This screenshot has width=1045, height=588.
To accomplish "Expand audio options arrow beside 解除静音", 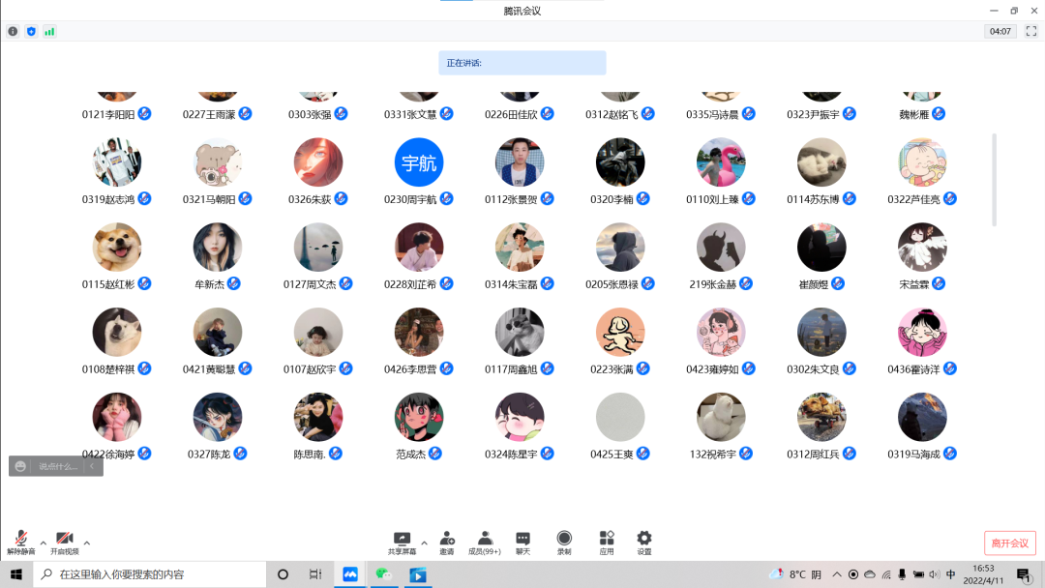I will tap(43, 543).
